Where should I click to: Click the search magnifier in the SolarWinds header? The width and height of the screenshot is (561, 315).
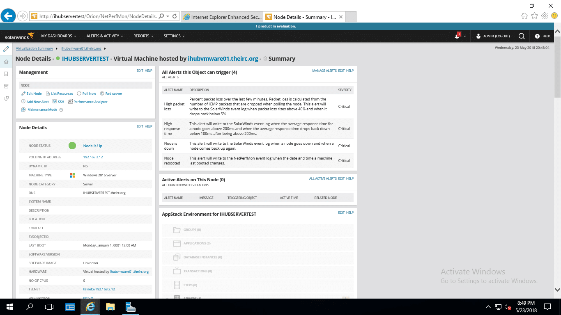click(521, 36)
